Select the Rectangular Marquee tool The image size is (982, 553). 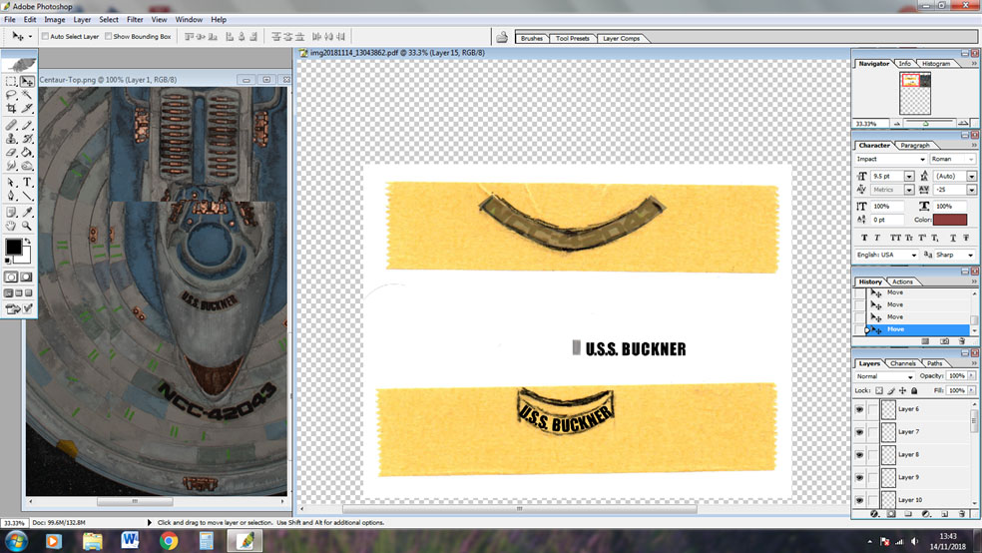click(x=11, y=82)
